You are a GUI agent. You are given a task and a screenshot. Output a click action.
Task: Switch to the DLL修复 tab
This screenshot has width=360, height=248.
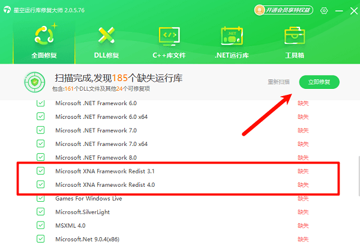click(x=106, y=43)
